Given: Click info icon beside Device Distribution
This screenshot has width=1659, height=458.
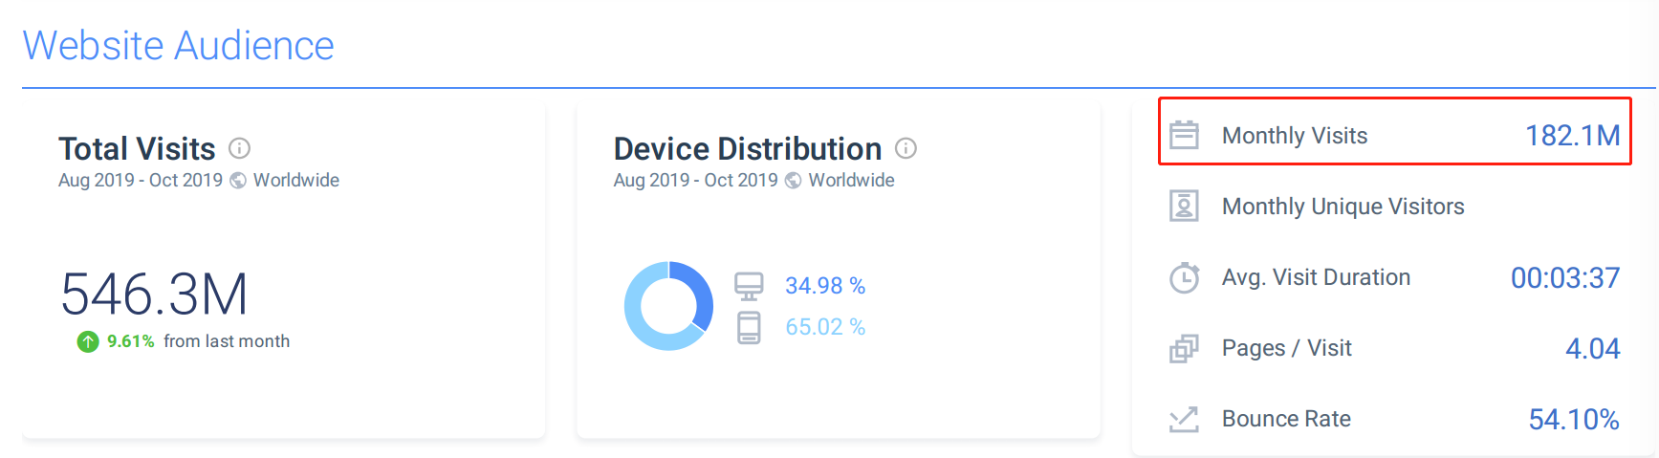Looking at the screenshot, I should [x=906, y=148].
